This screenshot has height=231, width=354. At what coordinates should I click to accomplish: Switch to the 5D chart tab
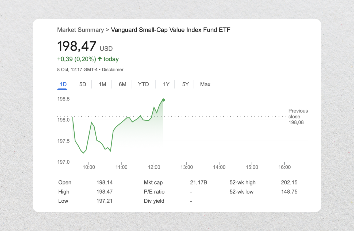[x=82, y=84]
